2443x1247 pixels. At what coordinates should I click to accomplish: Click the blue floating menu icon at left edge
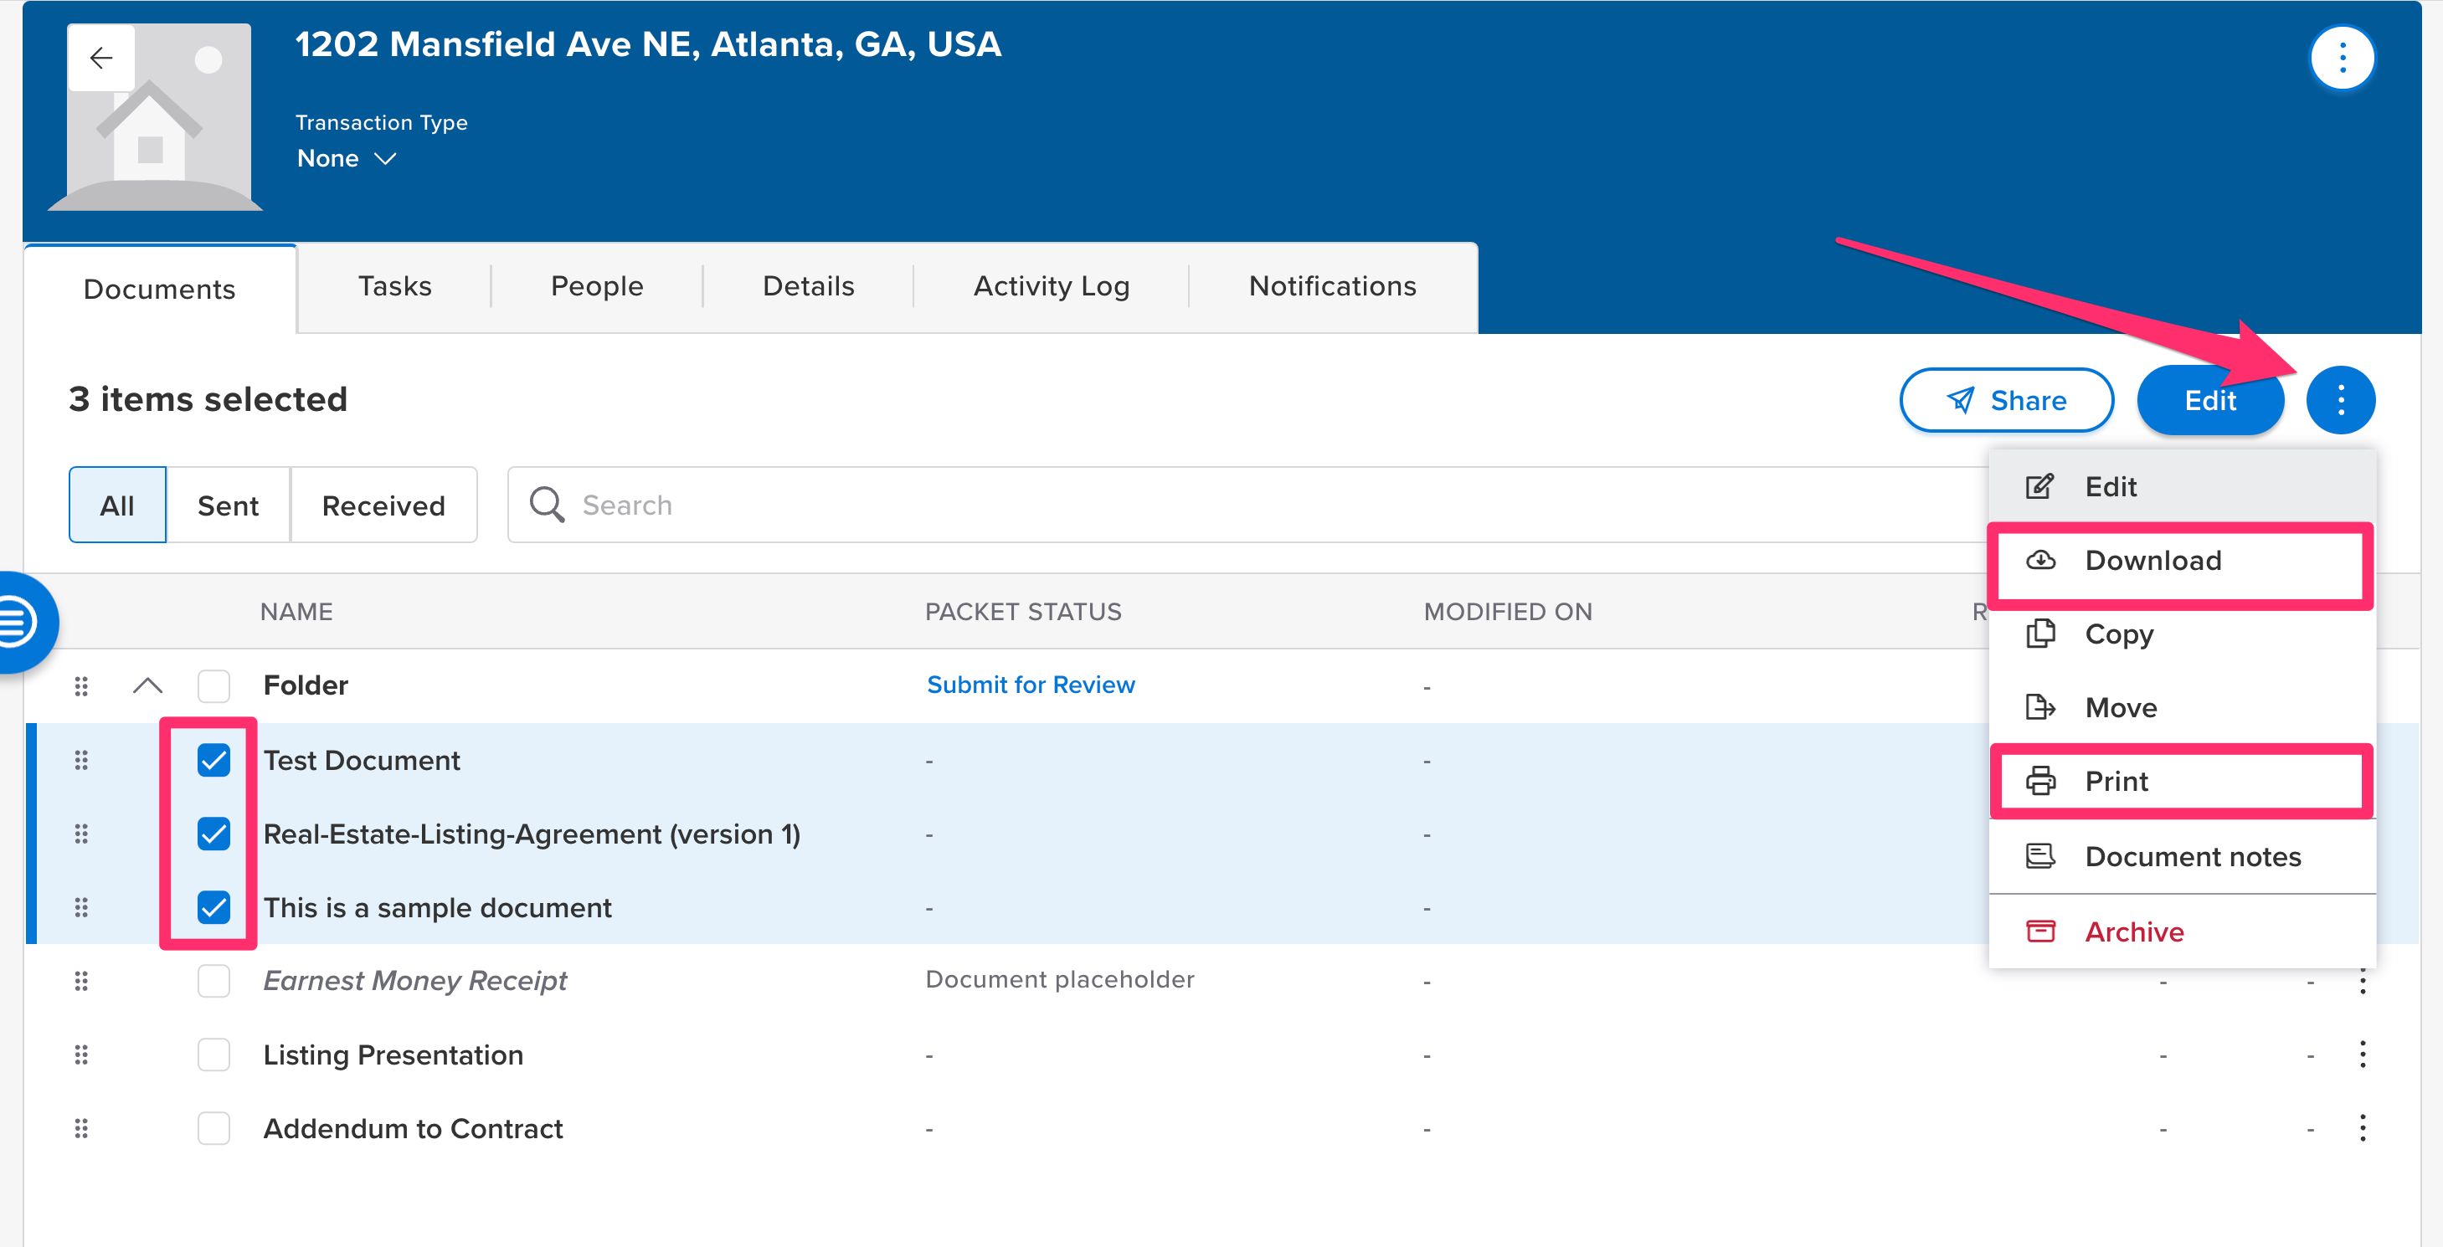pyautogui.click(x=17, y=622)
